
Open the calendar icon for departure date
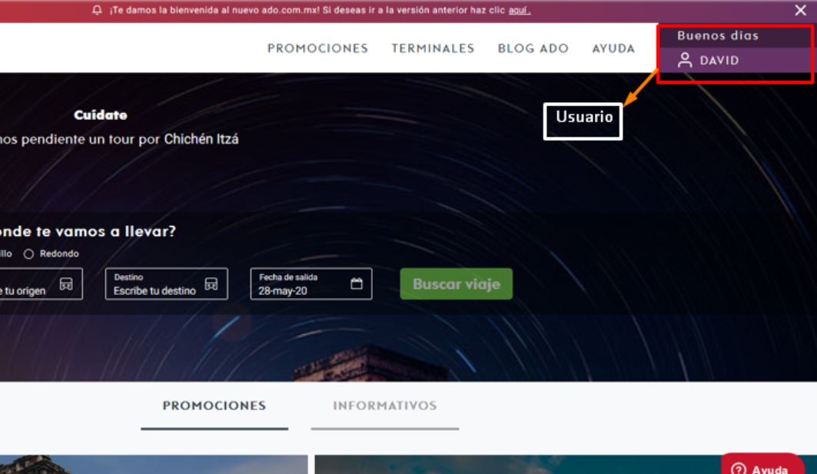click(x=357, y=283)
